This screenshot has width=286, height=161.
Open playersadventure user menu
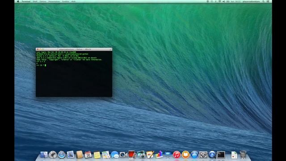click(251, 1)
